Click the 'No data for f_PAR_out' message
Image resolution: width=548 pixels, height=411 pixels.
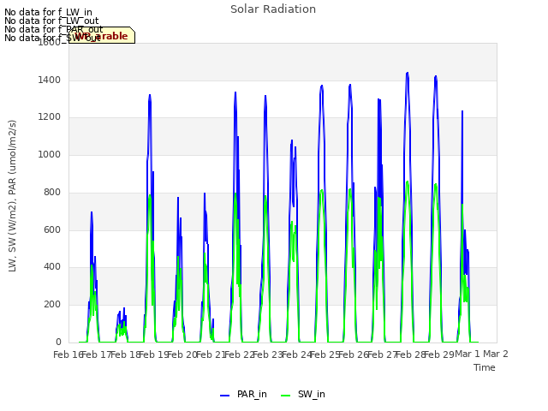pos(53,29)
